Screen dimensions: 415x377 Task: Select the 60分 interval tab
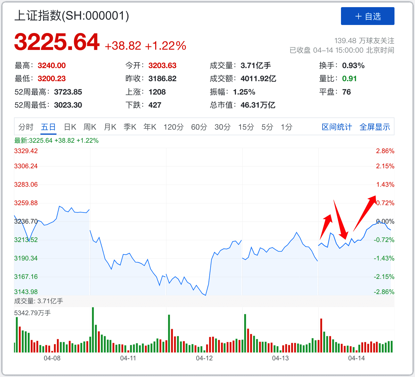point(199,127)
